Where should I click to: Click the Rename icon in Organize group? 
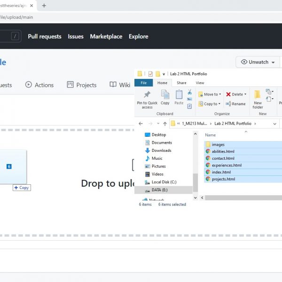point(229,104)
